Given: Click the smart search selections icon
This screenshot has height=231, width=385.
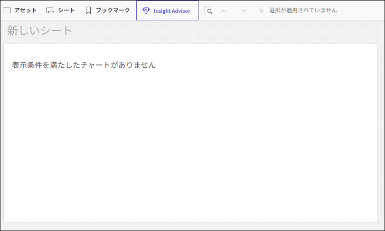Looking at the screenshot, I should (208, 10).
